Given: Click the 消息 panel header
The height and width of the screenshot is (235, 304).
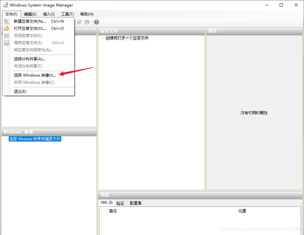Looking at the screenshot, I should coord(200,195).
